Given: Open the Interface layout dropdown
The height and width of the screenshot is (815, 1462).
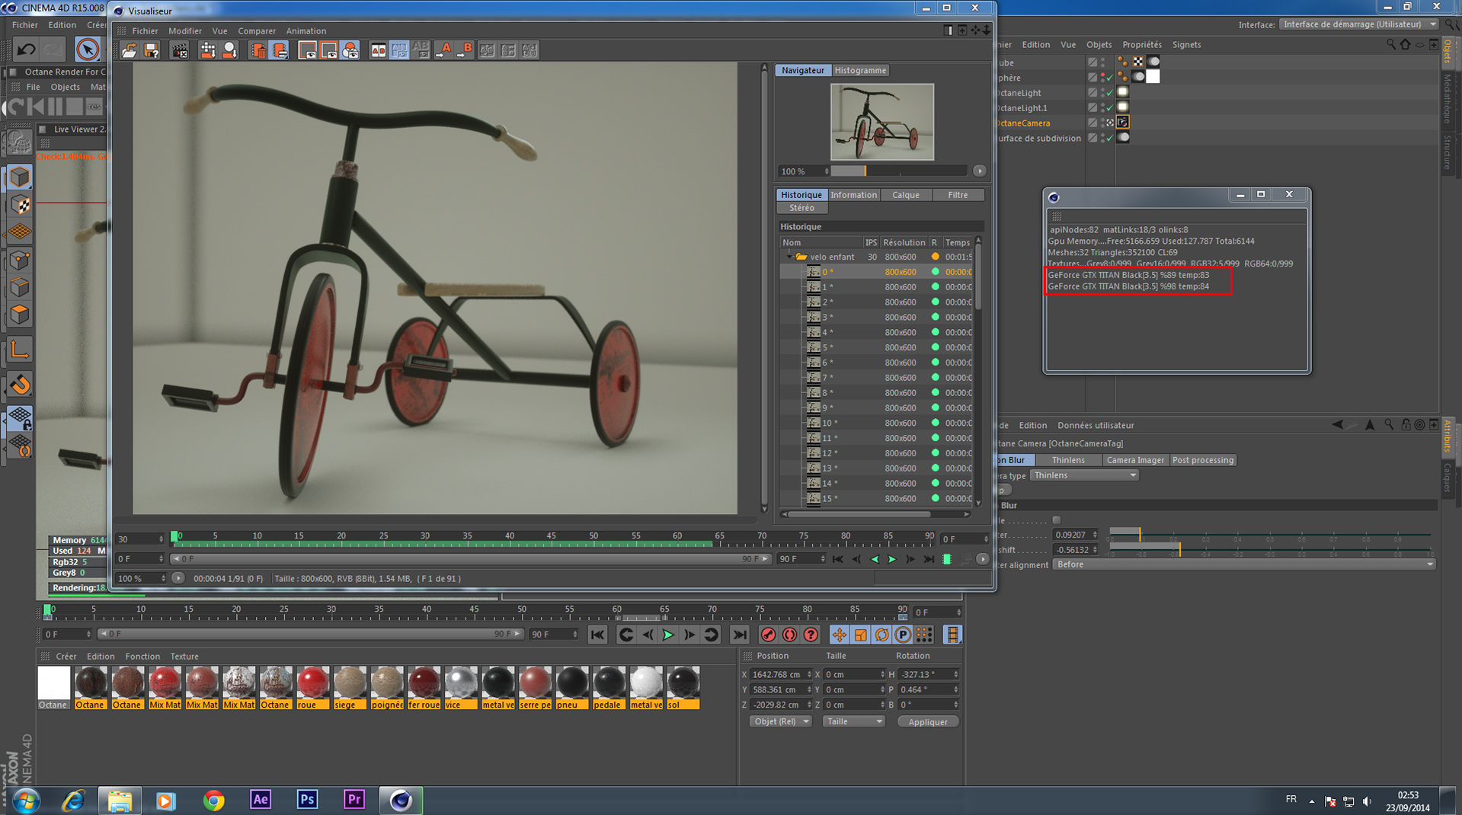Looking at the screenshot, I should pos(1358,24).
